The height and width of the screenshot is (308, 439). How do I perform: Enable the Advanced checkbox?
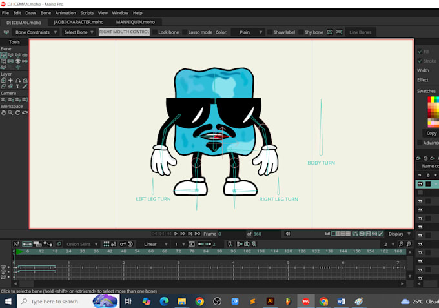click(420, 143)
